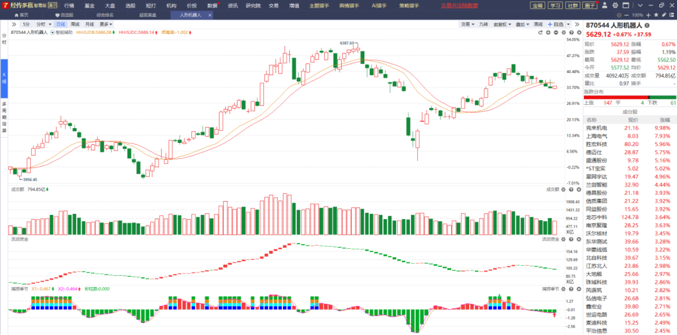Open main chart help question icon
The width and height of the screenshot is (677, 335).
571,32
